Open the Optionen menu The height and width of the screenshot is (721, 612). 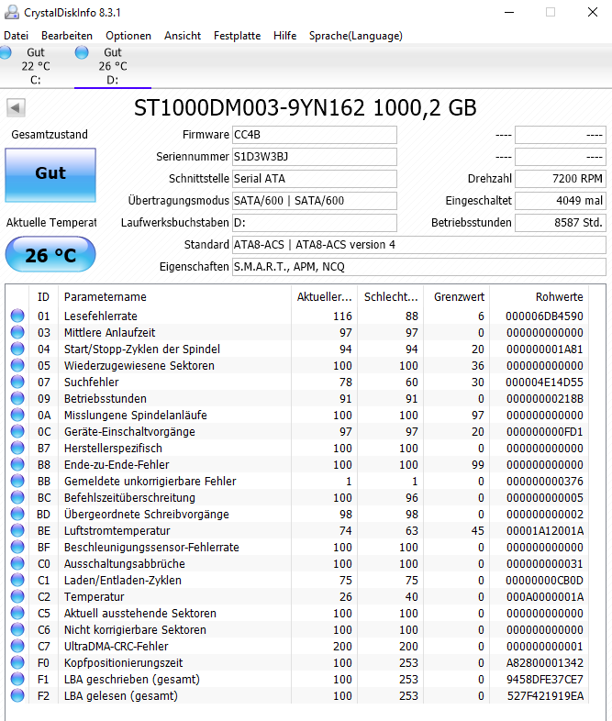coord(128,36)
